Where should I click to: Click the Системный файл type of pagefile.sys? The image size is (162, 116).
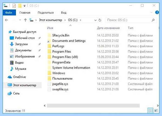(140, 84)
